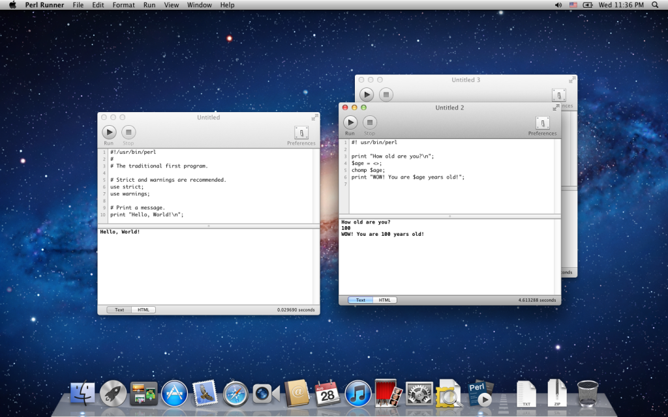This screenshot has height=417, width=668.
Task: Open the Edit menu
Action: pos(98,5)
